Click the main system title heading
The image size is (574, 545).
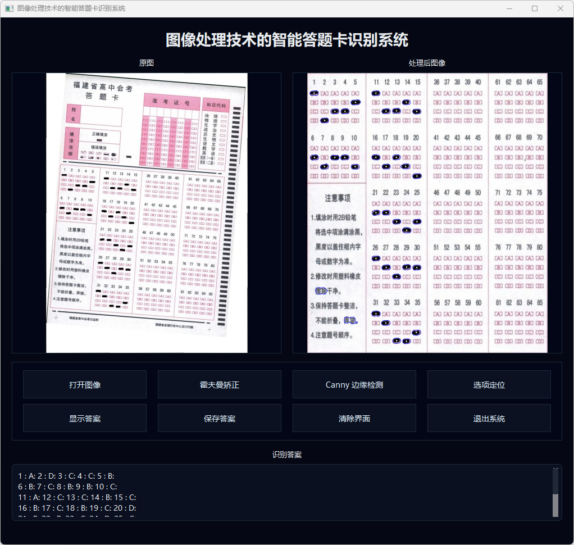(x=287, y=40)
